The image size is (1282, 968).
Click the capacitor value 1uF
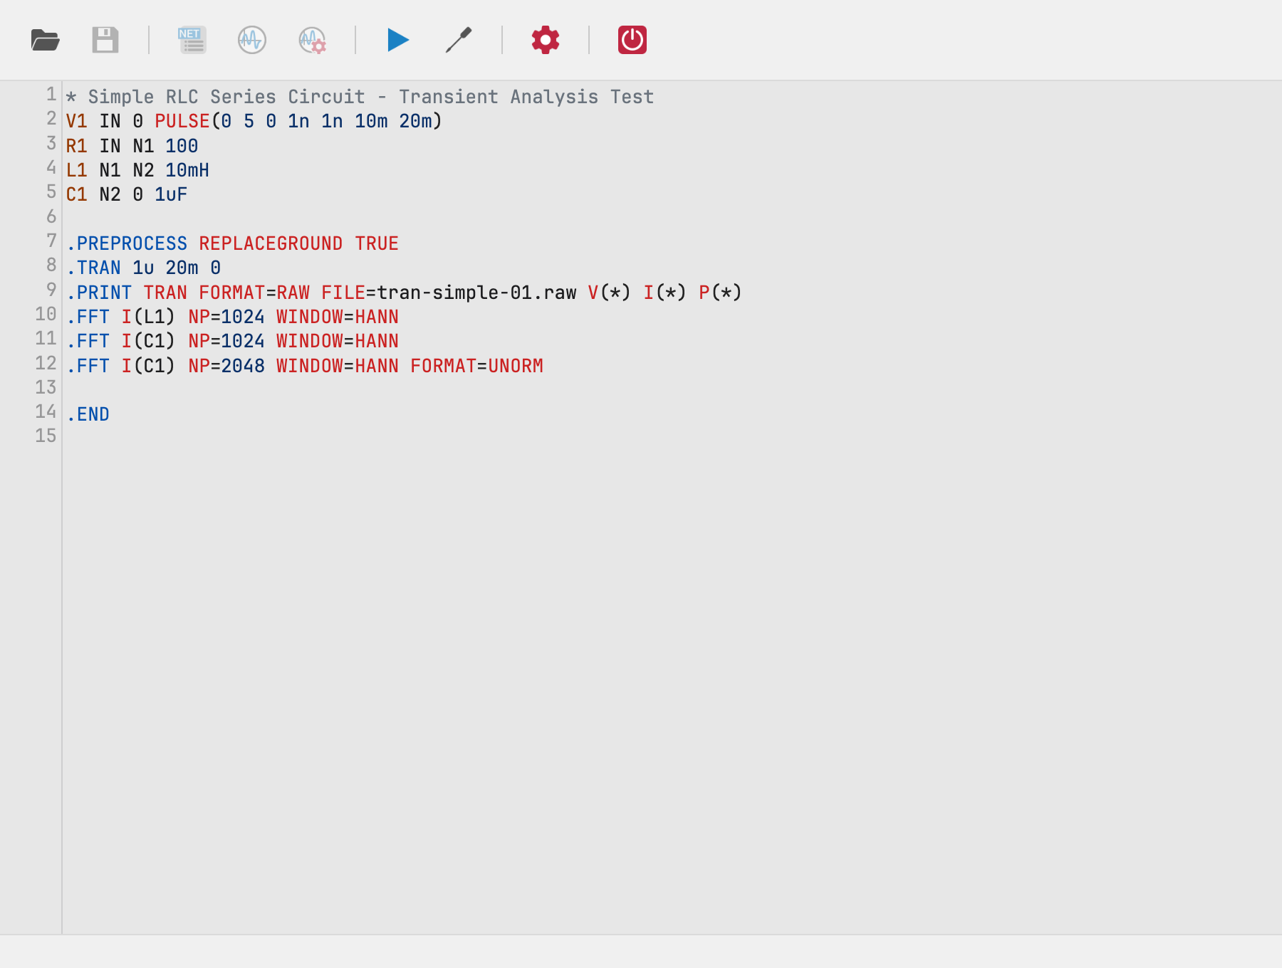(171, 194)
